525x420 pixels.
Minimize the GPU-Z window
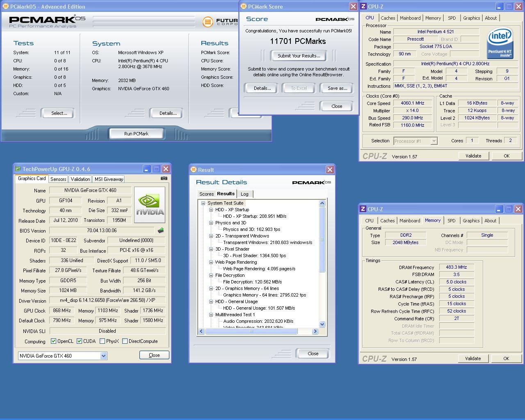(x=147, y=169)
